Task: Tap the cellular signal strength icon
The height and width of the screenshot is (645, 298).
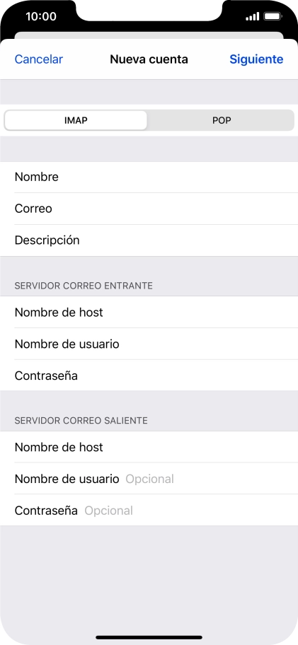Action: tap(252, 17)
